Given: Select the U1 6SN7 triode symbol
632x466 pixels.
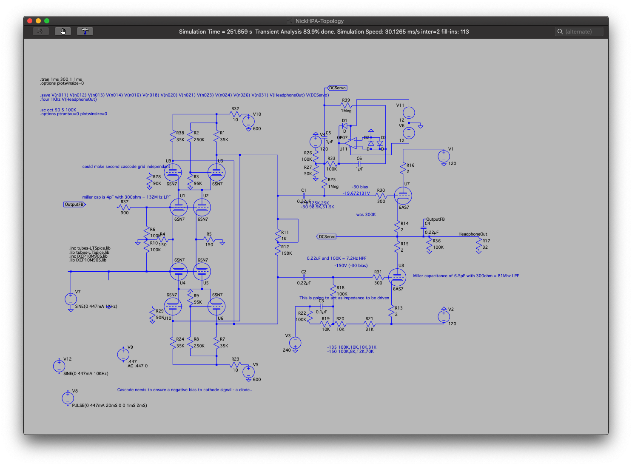Looking at the screenshot, I should click(x=179, y=207).
